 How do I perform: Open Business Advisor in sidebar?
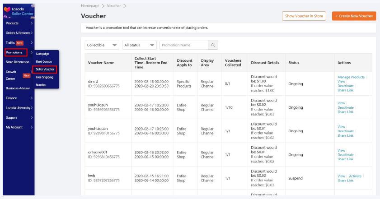coord(18,88)
